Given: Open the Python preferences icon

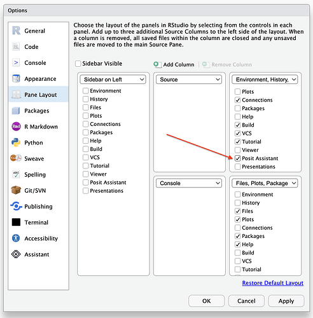Looking at the screenshot, I should pos(16,142).
